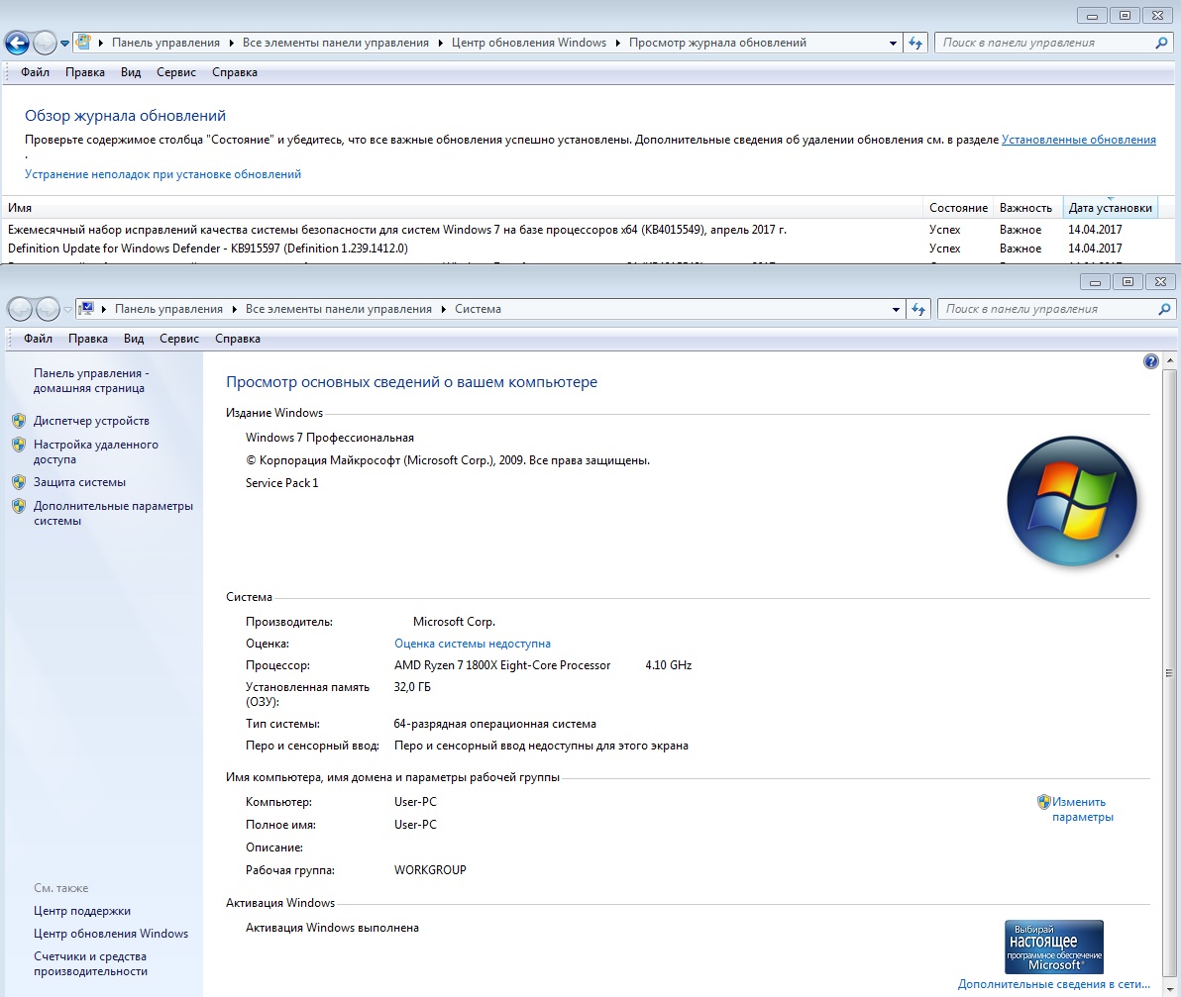This screenshot has width=1181, height=997.
Task: Sort updates by Дата установки column header
Action: point(1111,208)
